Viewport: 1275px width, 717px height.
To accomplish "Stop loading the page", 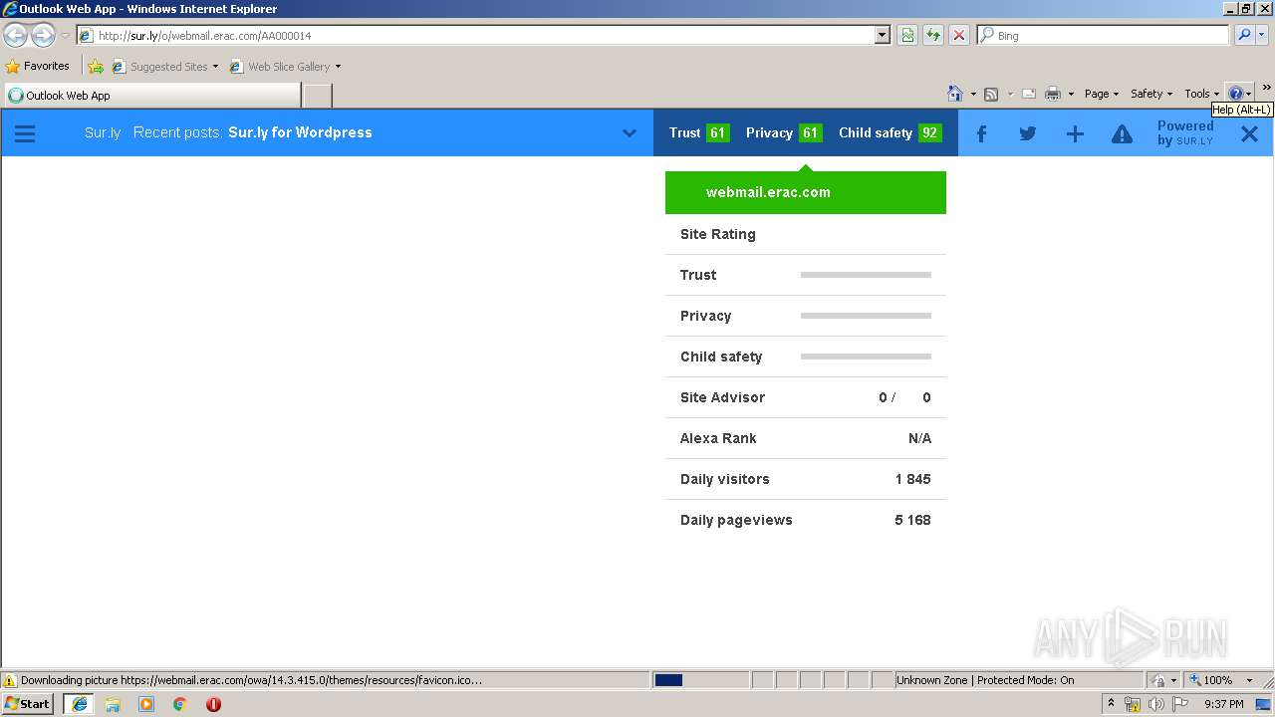I will [958, 35].
